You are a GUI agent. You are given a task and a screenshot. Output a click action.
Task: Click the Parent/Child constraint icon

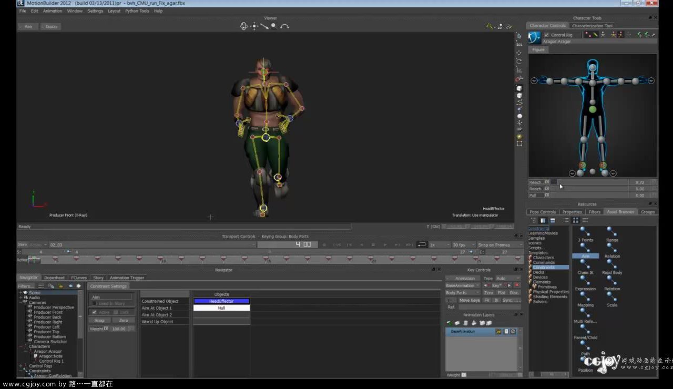585,330
